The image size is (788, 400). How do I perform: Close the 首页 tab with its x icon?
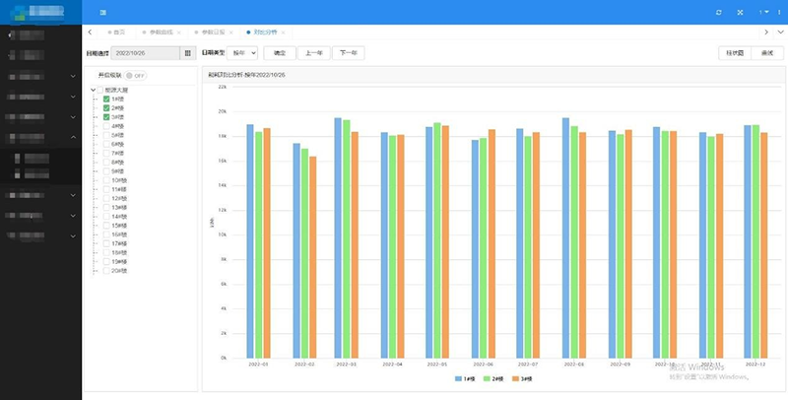click(x=130, y=33)
